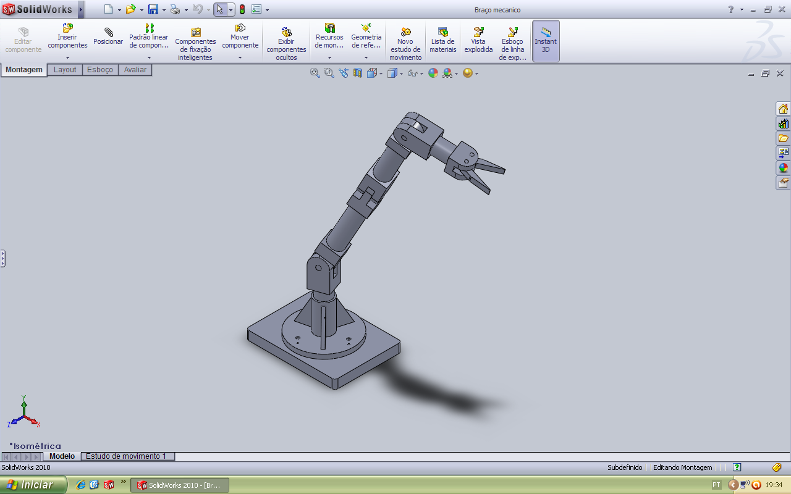
Task: Click Componentes de fixação inteligentes
Action: [195, 43]
